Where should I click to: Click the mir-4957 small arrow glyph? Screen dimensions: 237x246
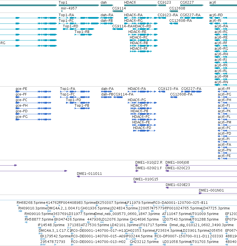tap(62, 11)
